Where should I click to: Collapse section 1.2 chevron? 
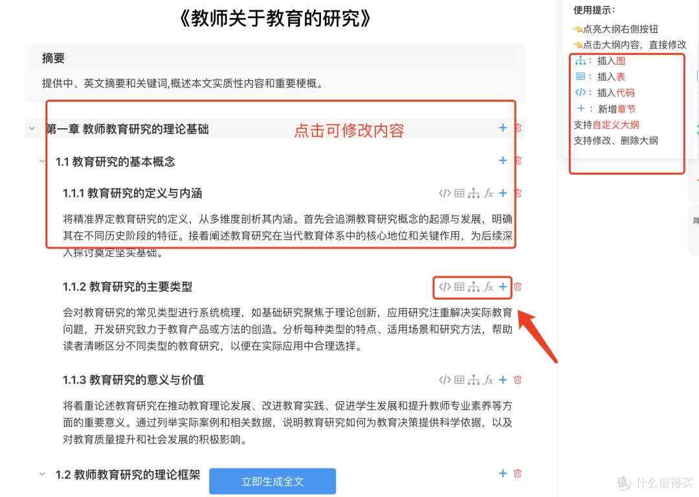42,474
